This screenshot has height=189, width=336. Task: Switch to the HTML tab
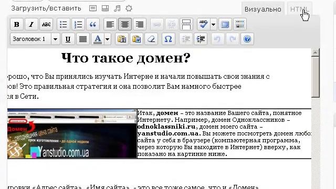300,9
